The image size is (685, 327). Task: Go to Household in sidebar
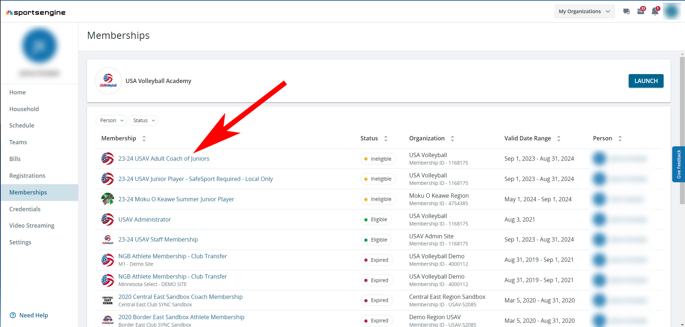(x=24, y=109)
